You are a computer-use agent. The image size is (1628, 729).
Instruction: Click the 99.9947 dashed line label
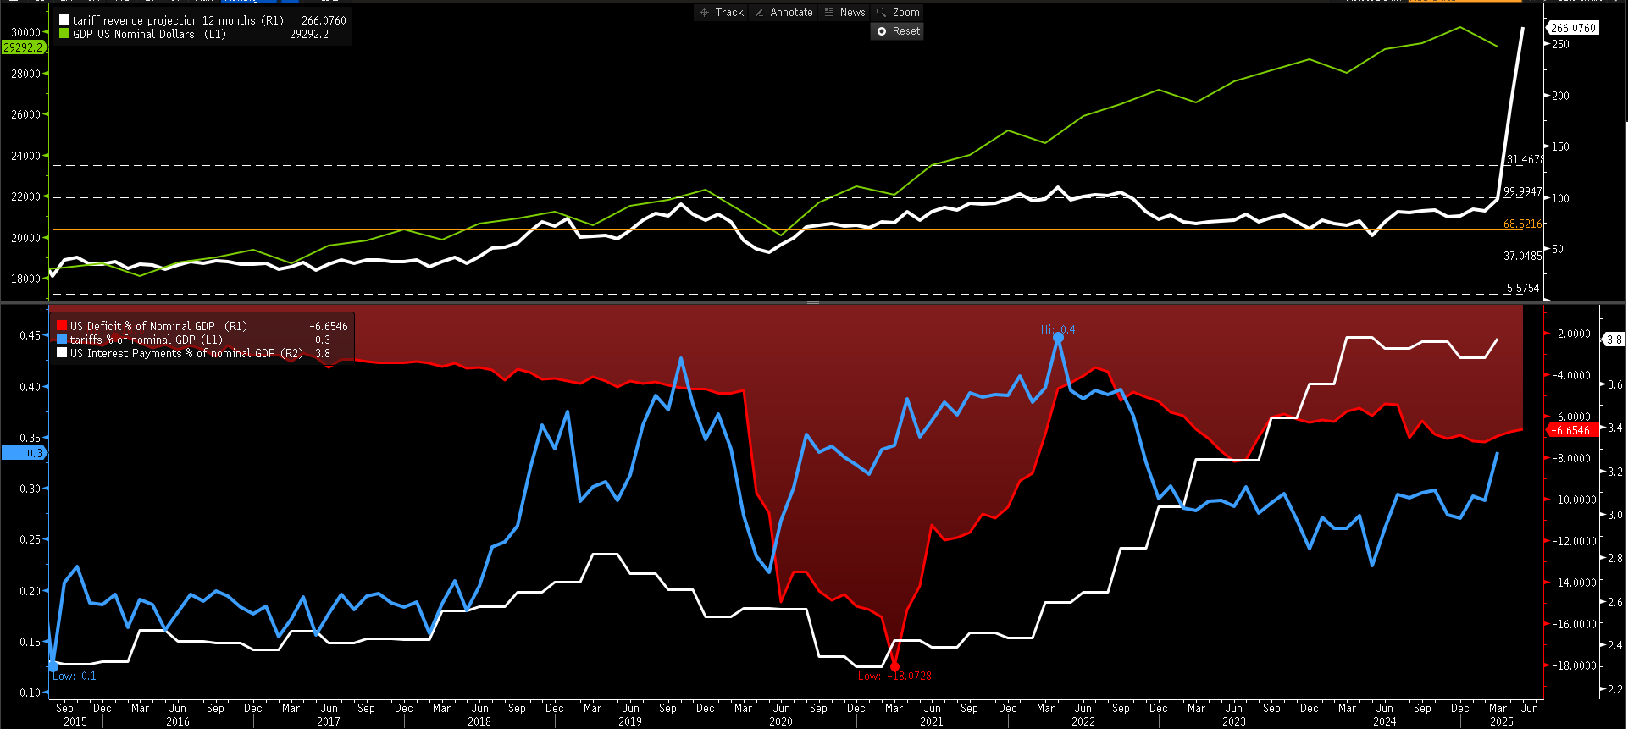coord(1523,192)
